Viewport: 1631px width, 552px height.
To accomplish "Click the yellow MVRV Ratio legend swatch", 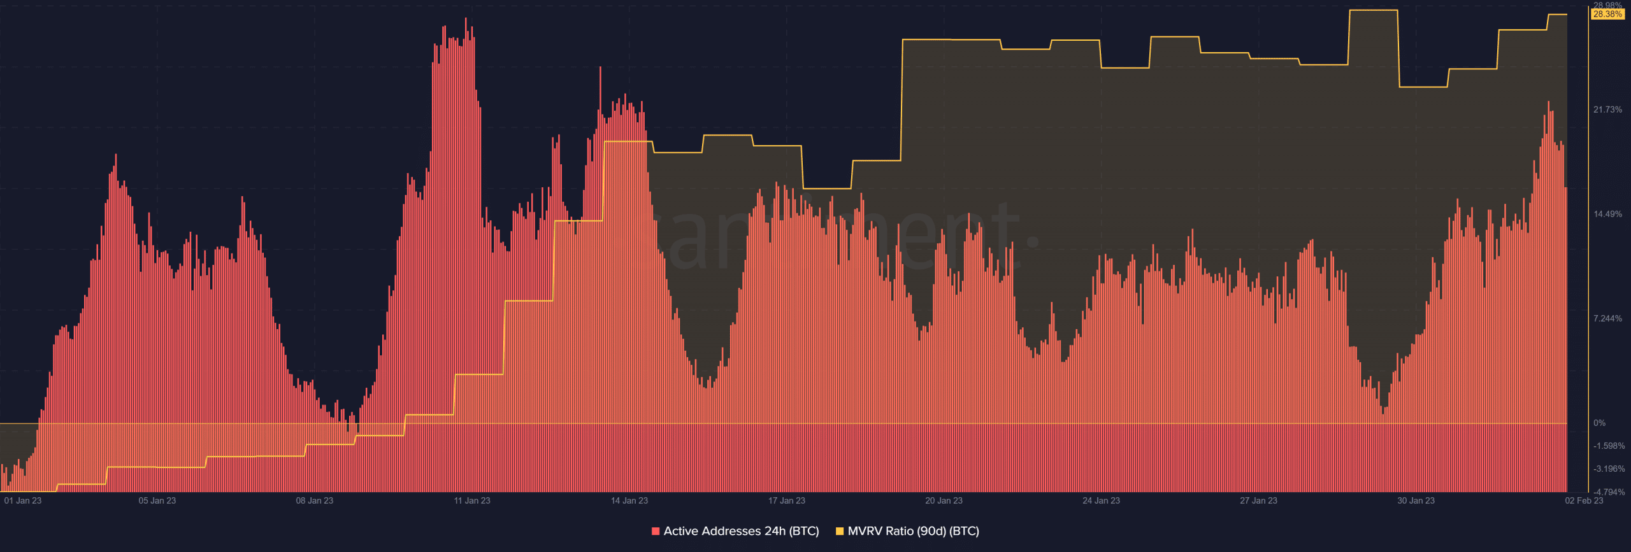I will (840, 531).
